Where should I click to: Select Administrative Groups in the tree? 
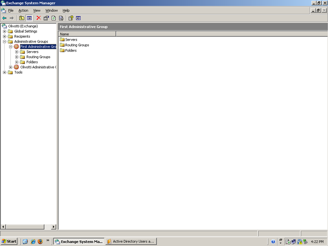(31, 41)
